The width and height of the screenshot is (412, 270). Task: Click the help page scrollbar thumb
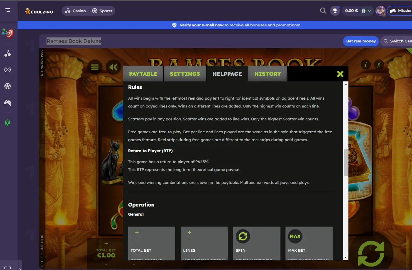[x=346, y=162]
